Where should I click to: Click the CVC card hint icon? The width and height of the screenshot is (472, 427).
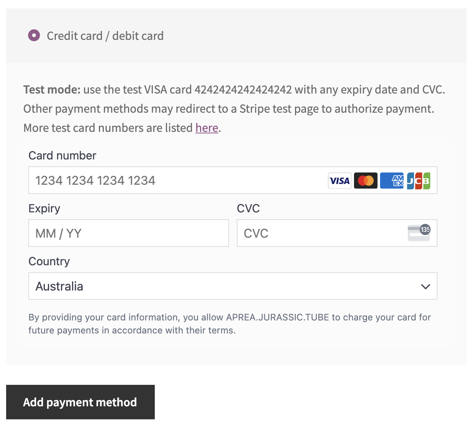pos(419,233)
